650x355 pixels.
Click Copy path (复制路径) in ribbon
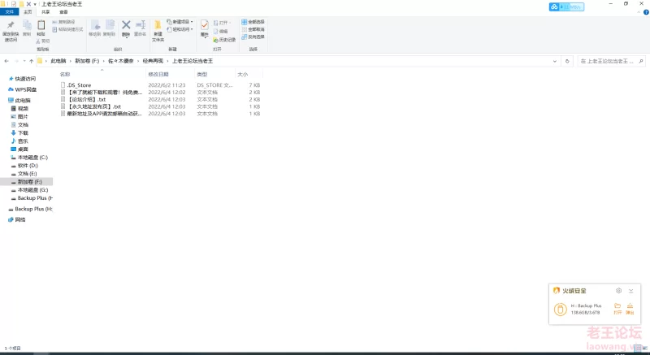(x=64, y=22)
